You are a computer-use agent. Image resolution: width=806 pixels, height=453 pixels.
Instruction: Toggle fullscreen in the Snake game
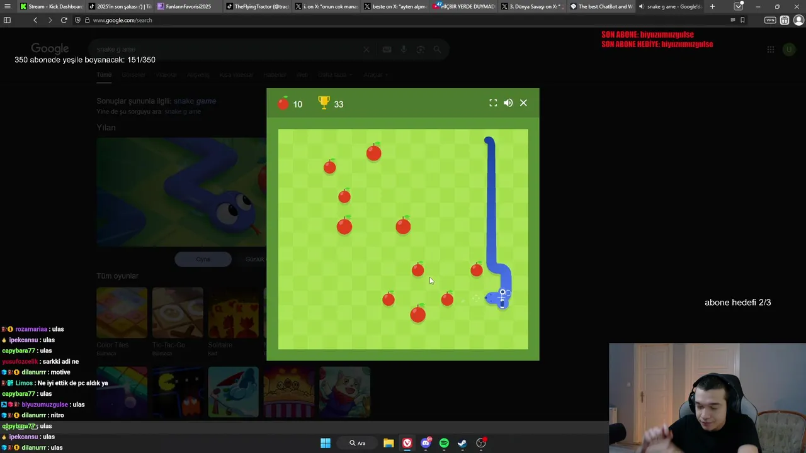[493, 103]
